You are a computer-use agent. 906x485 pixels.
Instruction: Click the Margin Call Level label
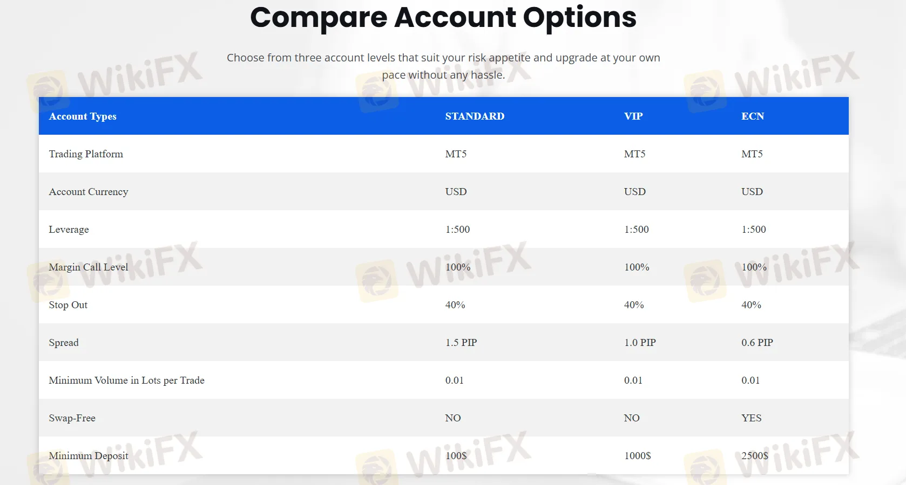(89, 267)
